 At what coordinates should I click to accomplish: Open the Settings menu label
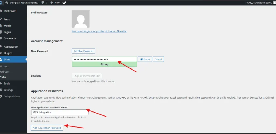pos(8,90)
